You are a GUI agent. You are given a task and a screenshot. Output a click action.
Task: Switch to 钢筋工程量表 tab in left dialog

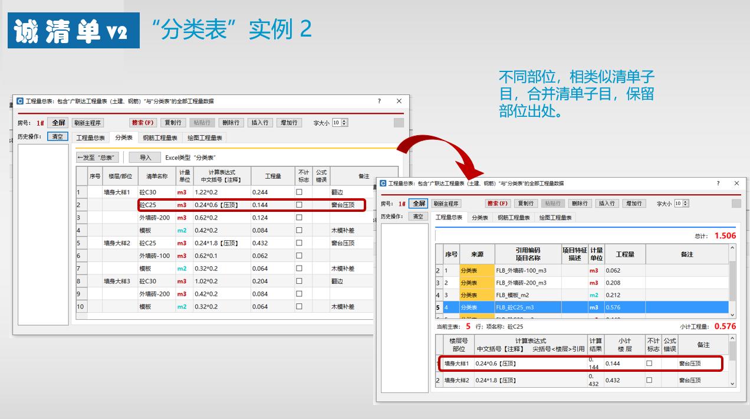[160, 138]
